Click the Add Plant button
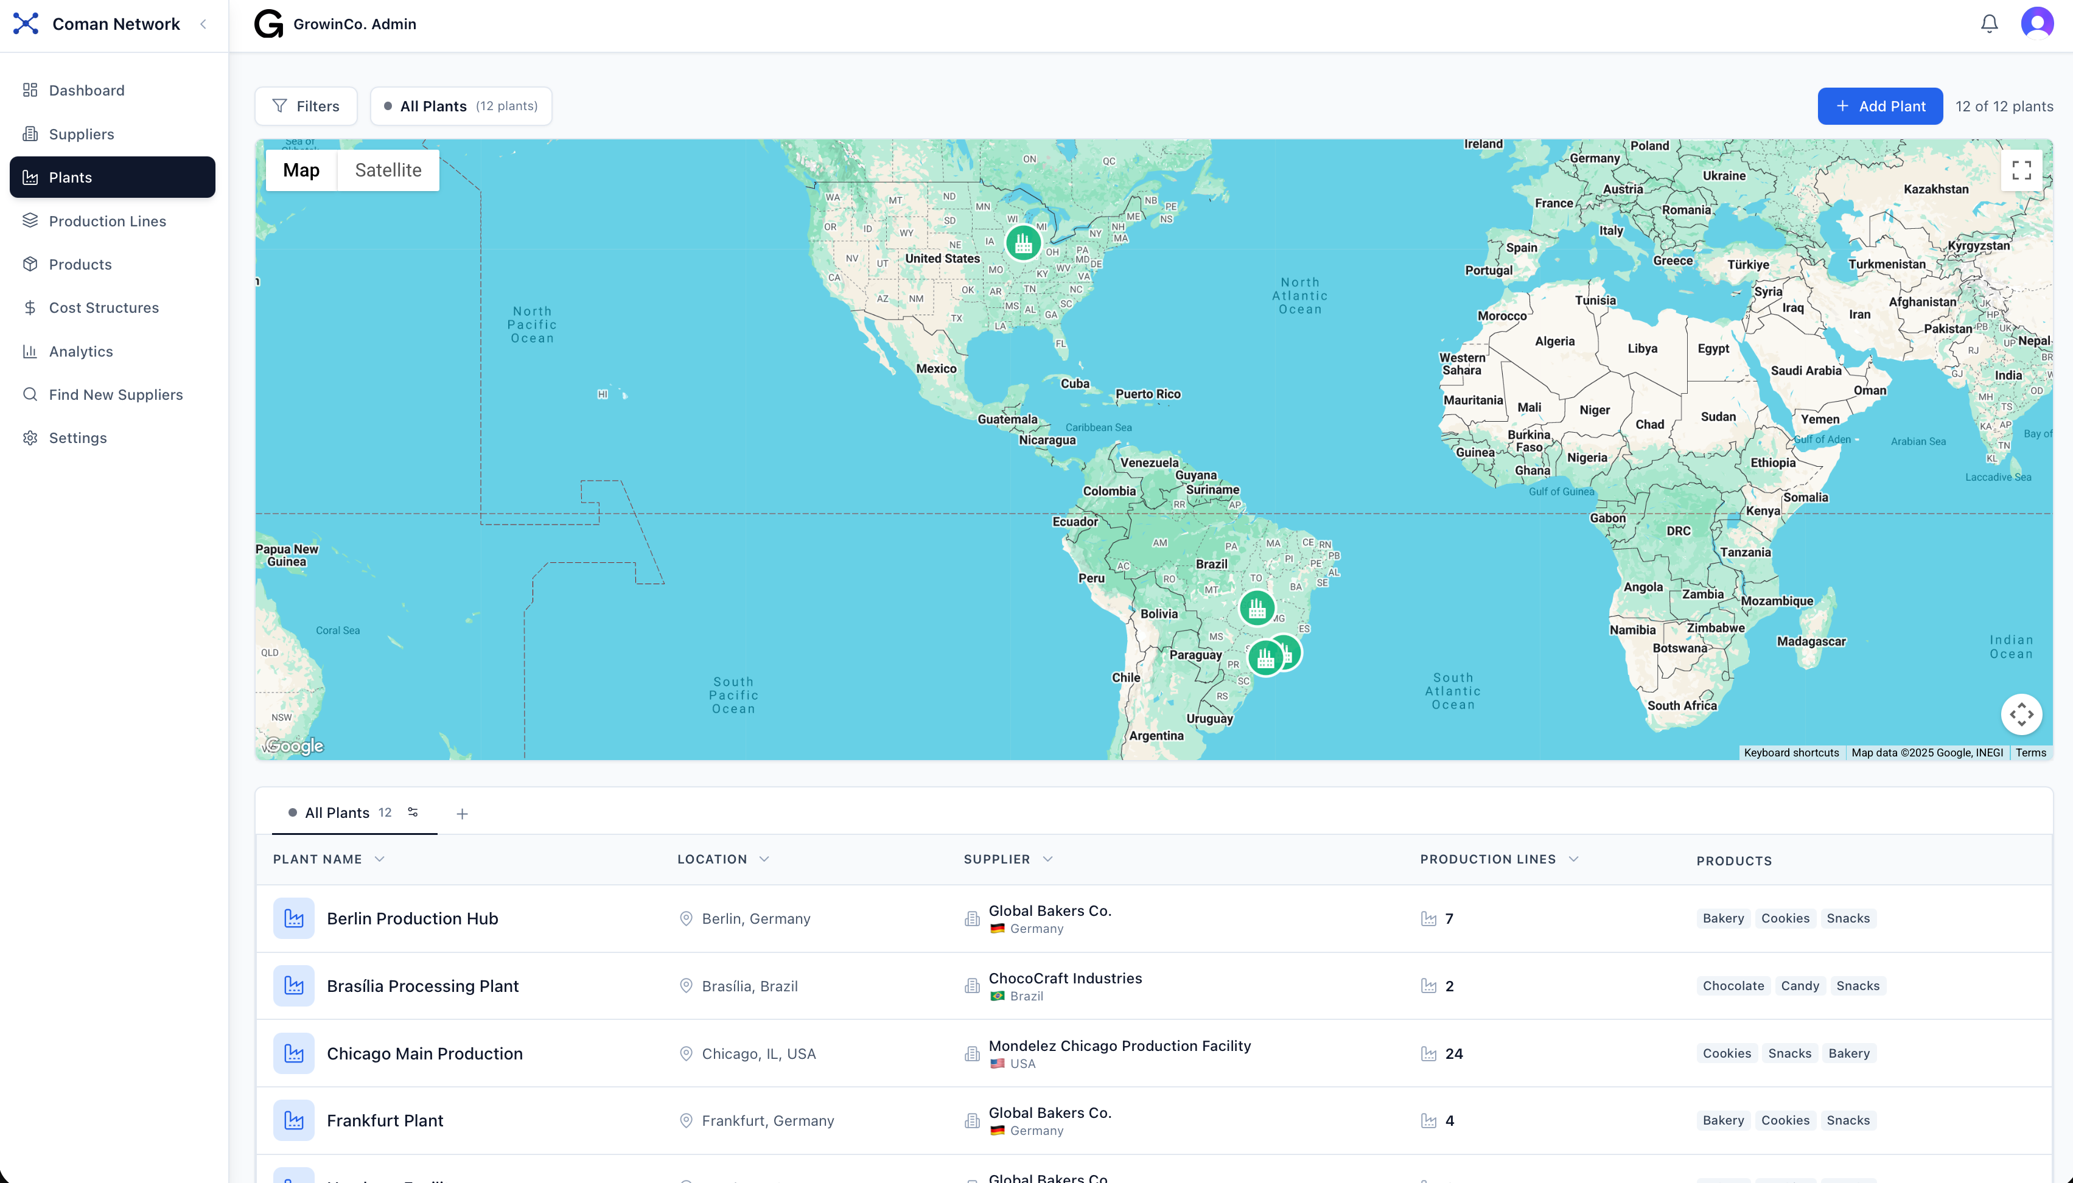This screenshot has height=1183, width=2073. 1879,106
